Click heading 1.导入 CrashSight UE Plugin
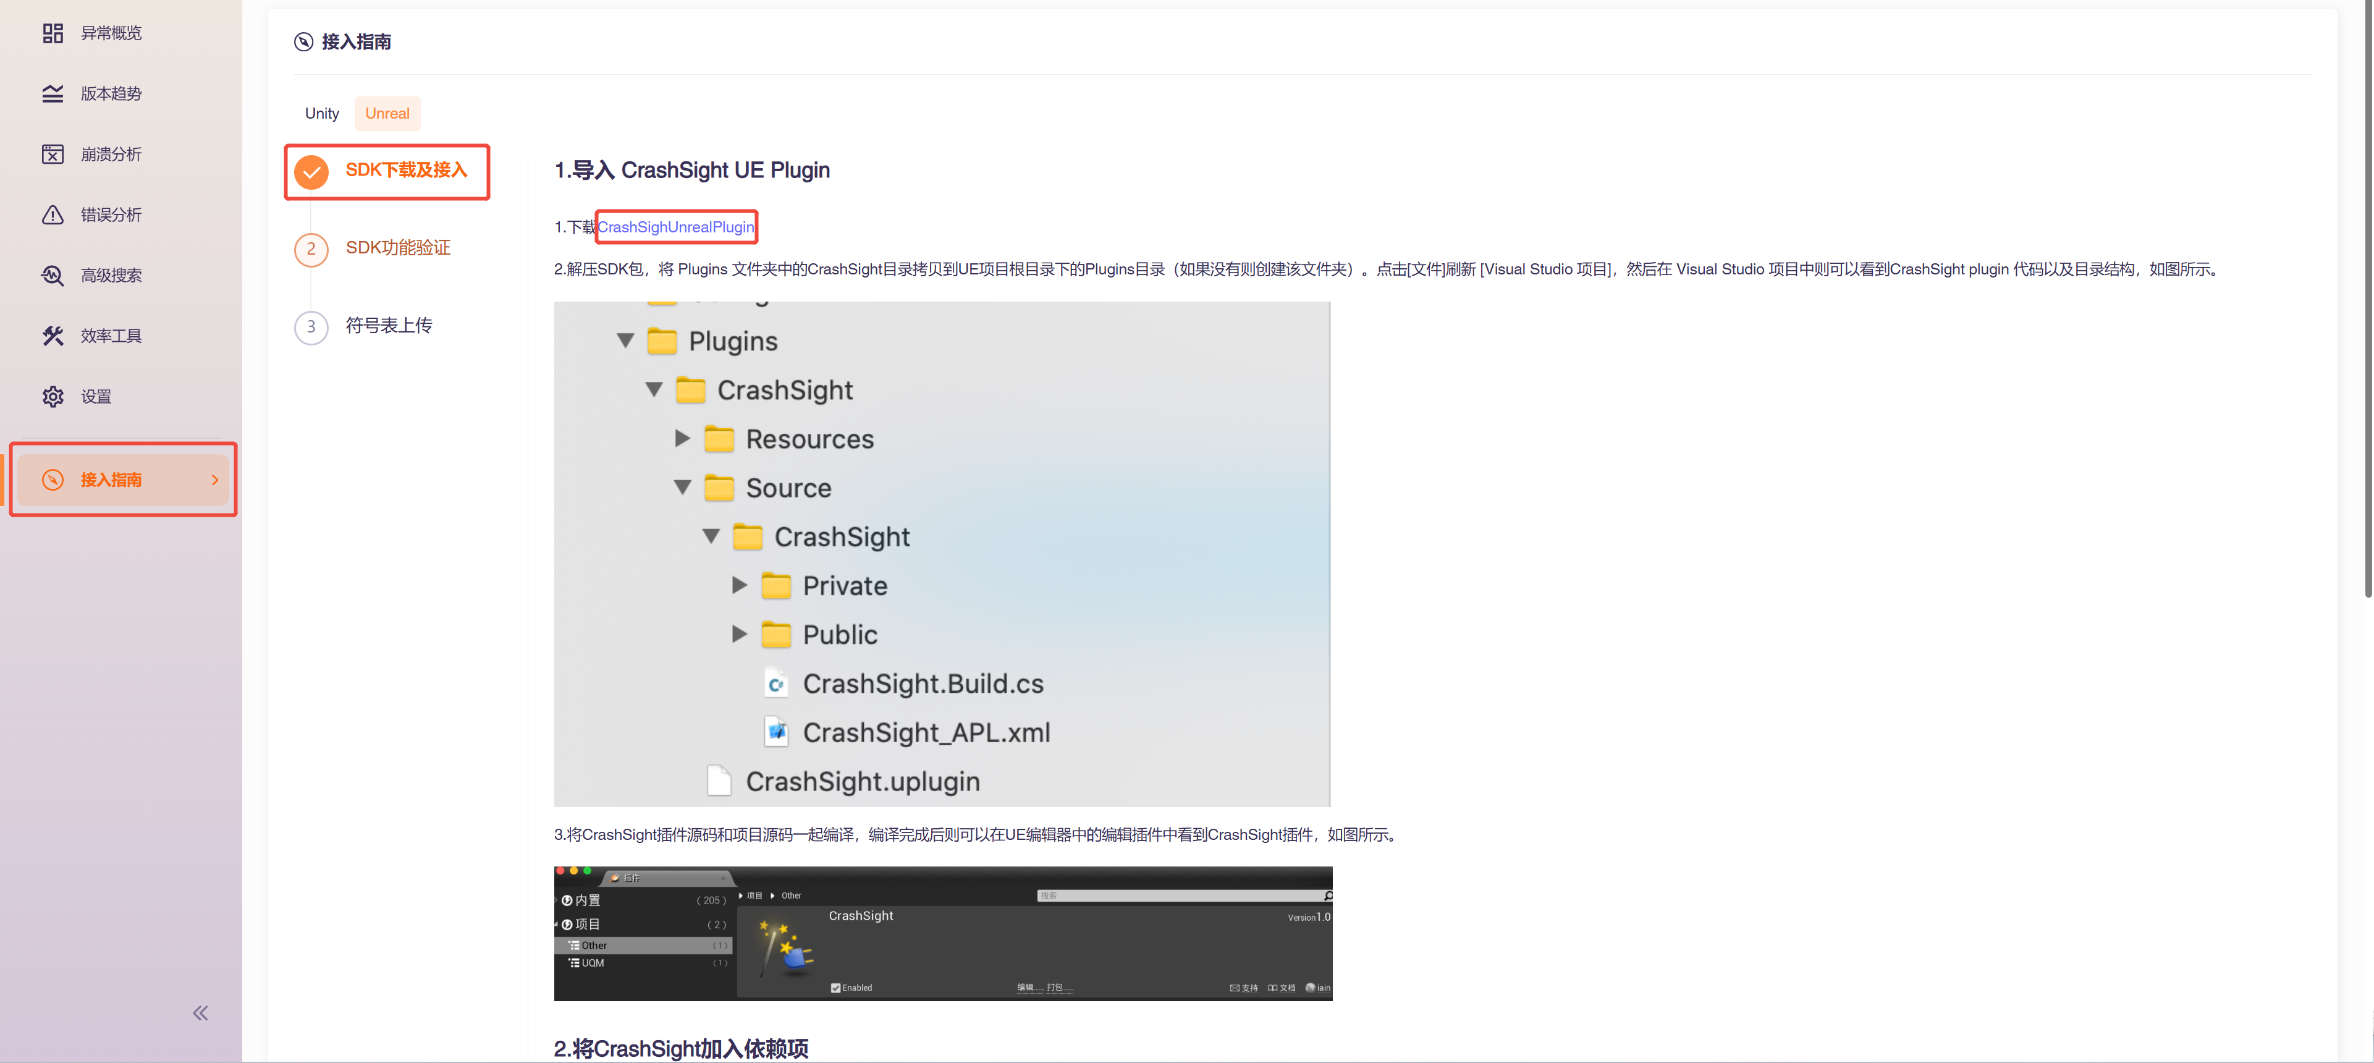This screenshot has height=1063, width=2374. pos(691,171)
